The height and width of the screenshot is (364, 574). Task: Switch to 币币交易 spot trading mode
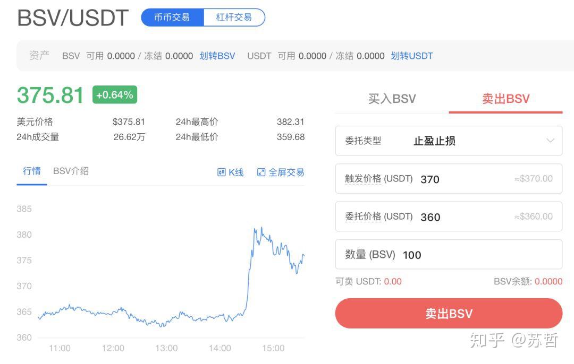tap(172, 18)
